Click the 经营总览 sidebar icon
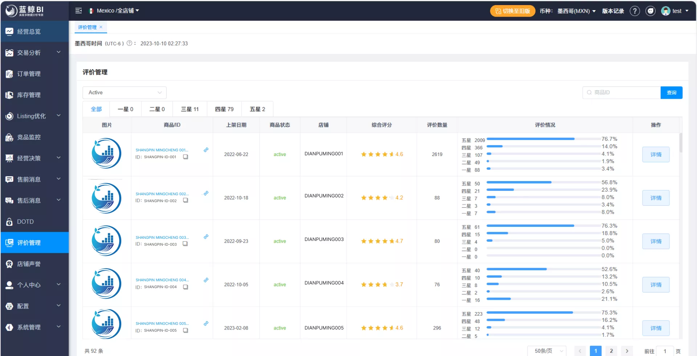 click(9, 32)
